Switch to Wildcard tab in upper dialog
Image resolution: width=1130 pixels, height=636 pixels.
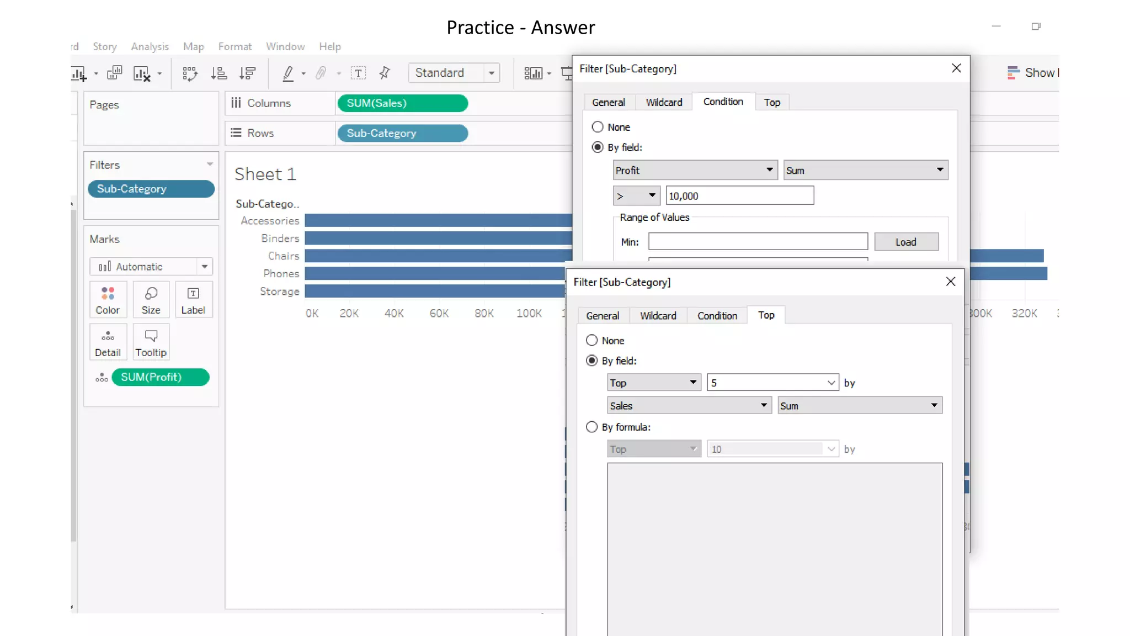(x=664, y=103)
